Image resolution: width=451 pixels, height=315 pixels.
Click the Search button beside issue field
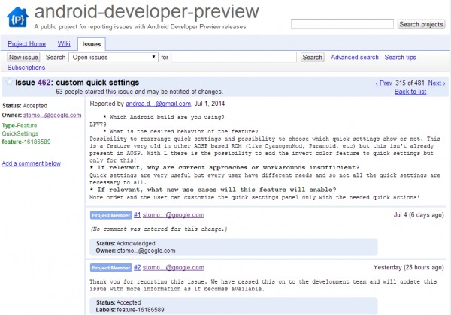313,58
